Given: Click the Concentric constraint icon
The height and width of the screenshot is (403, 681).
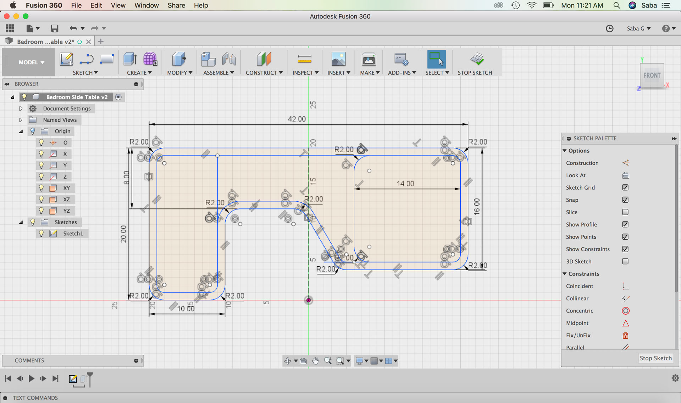Looking at the screenshot, I should (625, 311).
